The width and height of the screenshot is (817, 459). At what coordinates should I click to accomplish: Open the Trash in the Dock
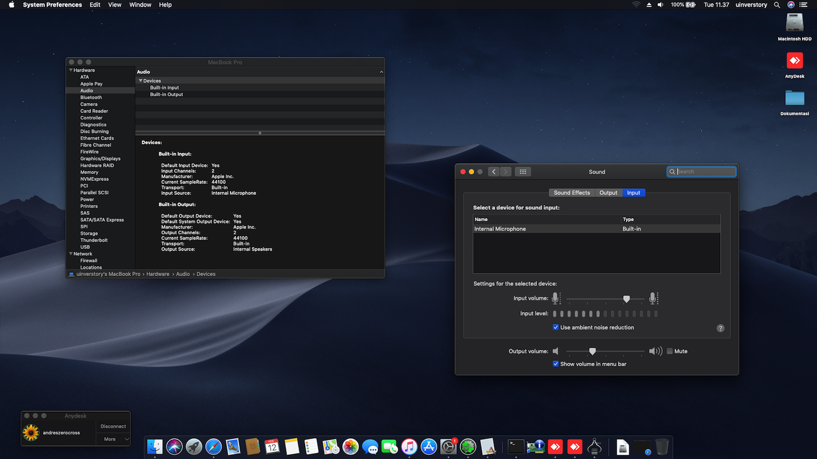click(x=662, y=446)
